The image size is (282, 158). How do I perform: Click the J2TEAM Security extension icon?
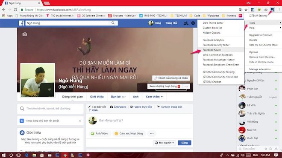(272, 10)
